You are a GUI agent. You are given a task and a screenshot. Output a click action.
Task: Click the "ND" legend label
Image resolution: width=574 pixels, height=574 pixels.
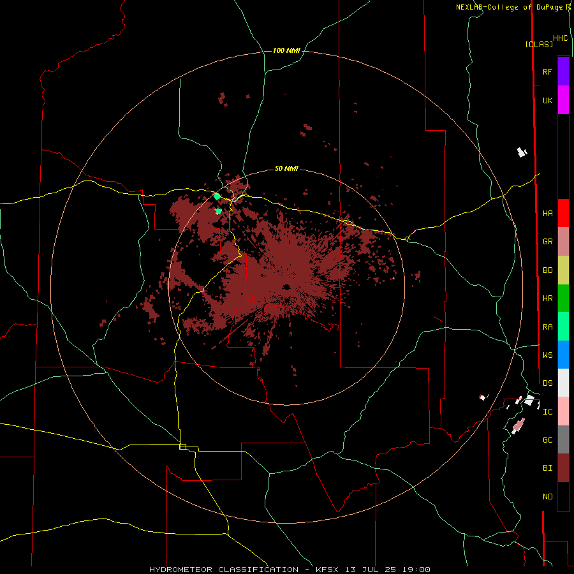tap(547, 497)
